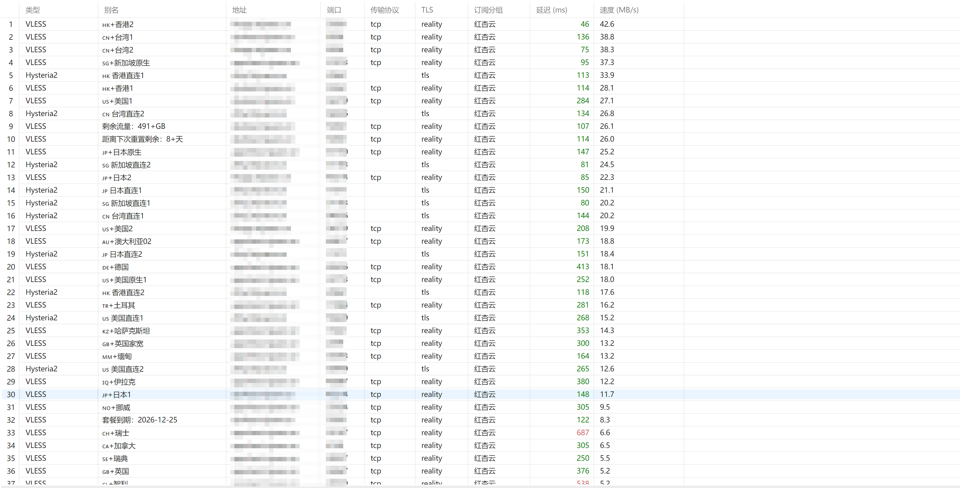Click the latency value 380
This screenshot has height=488, width=960.
(583, 382)
